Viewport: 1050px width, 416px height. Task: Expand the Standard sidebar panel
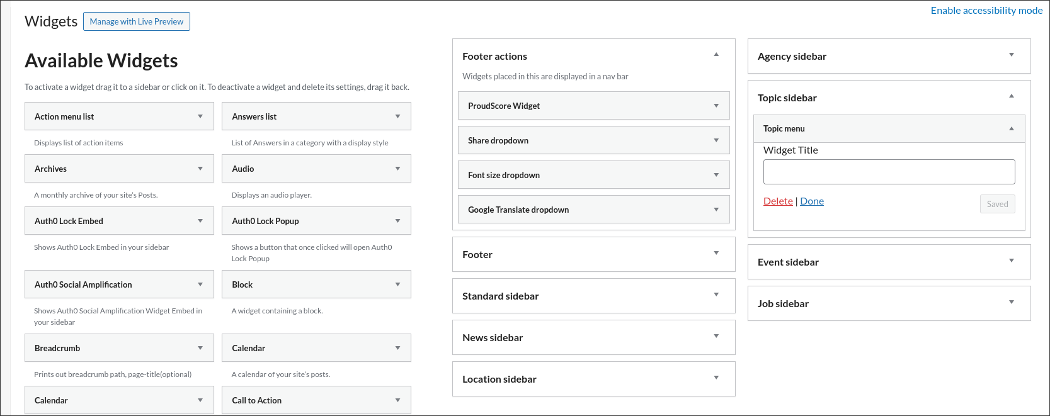coord(716,295)
